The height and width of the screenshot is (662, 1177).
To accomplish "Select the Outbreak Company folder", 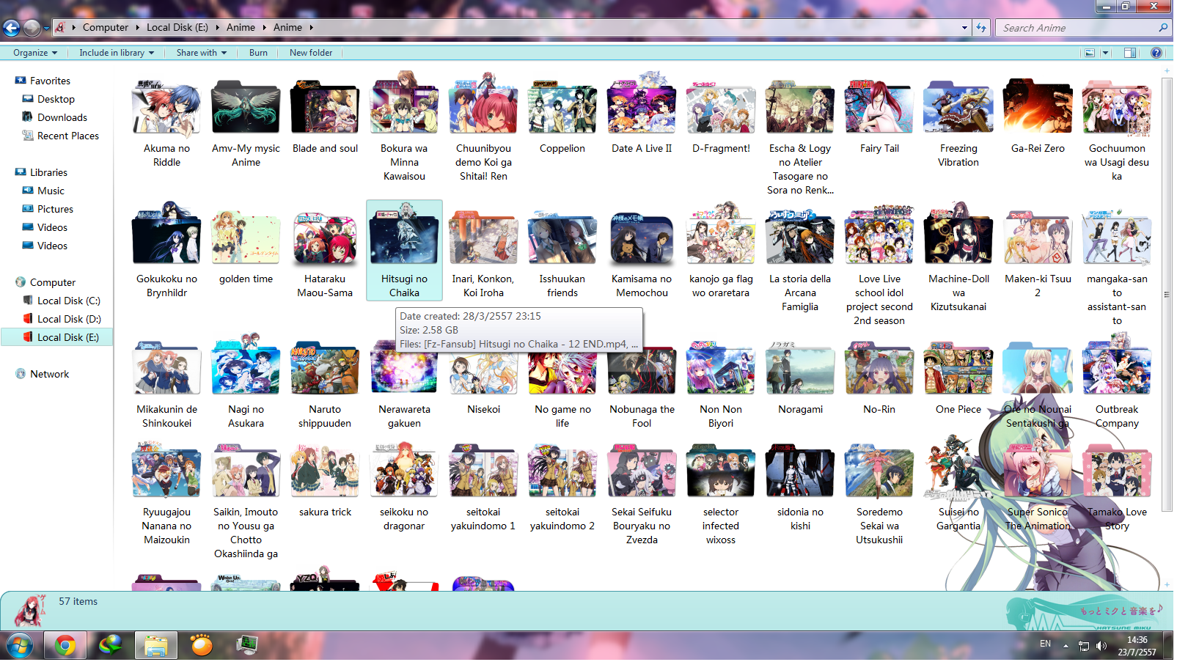I will (x=1117, y=382).
